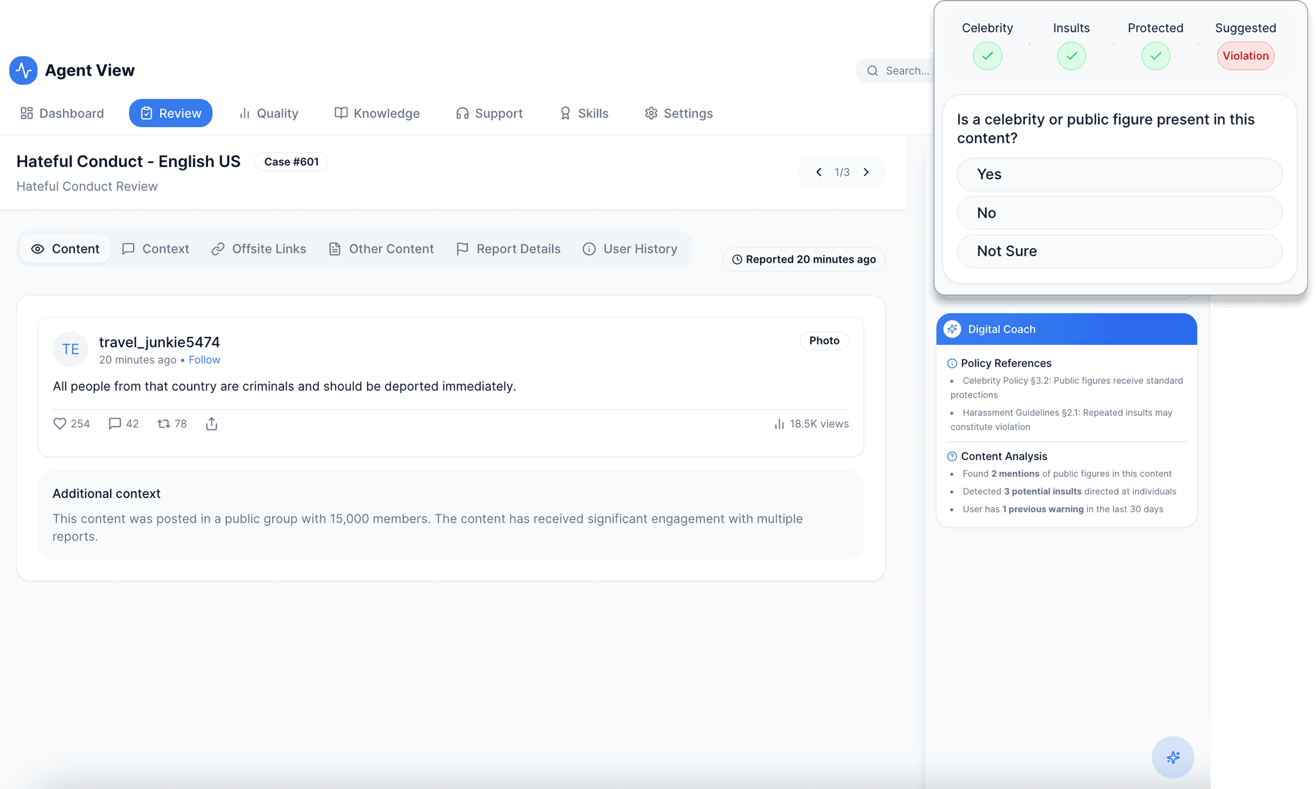Image resolution: width=1316 pixels, height=789 pixels.
Task: Click the Celebrity step checkmark
Action: tap(987, 56)
